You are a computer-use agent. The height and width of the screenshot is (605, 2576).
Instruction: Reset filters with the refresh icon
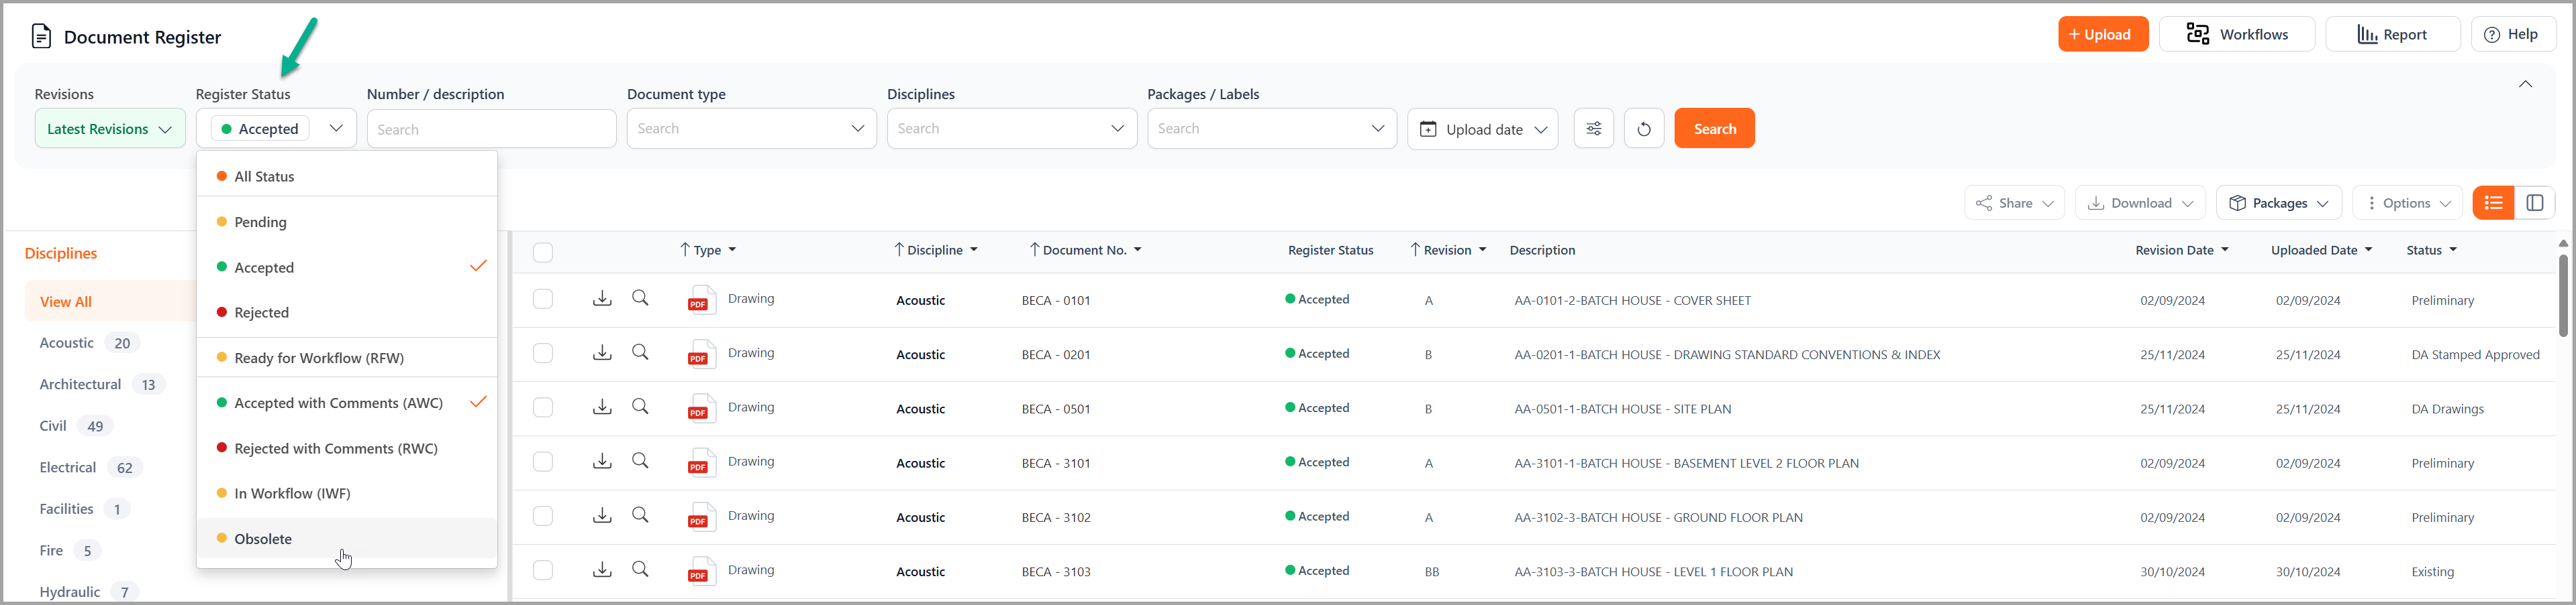point(1644,129)
